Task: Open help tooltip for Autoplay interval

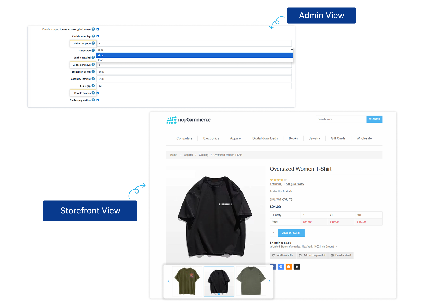Action: click(93, 79)
